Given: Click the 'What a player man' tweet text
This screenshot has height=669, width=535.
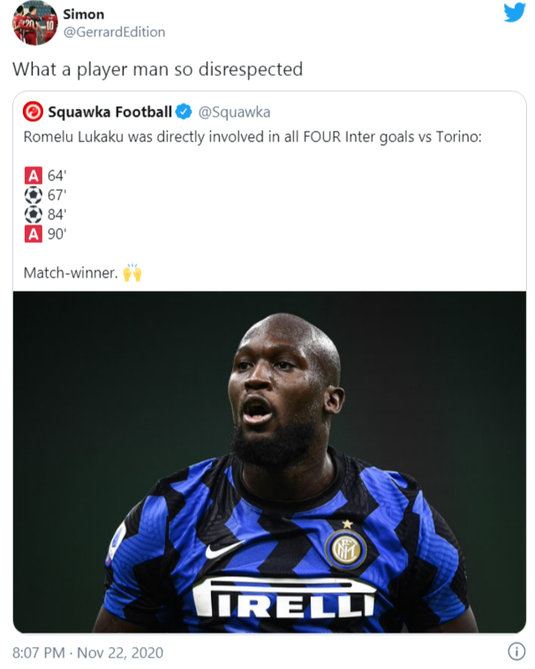Looking at the screenshot, I should tap(157, 70).
